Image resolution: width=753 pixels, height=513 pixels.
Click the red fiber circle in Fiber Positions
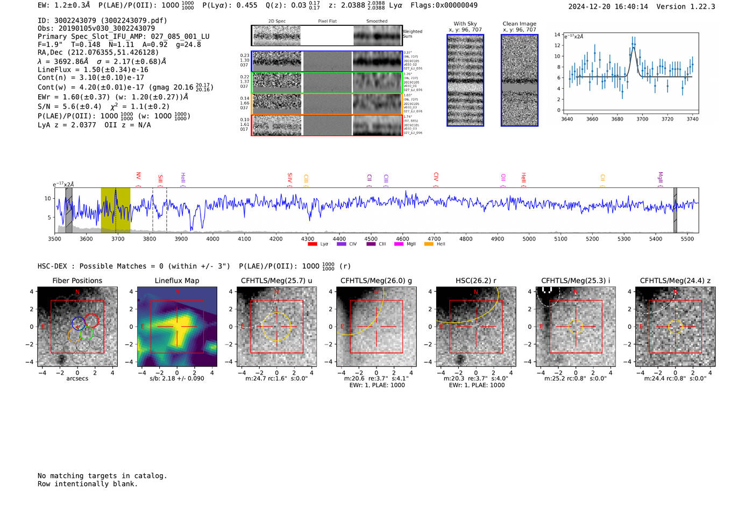tap(91, 320)
